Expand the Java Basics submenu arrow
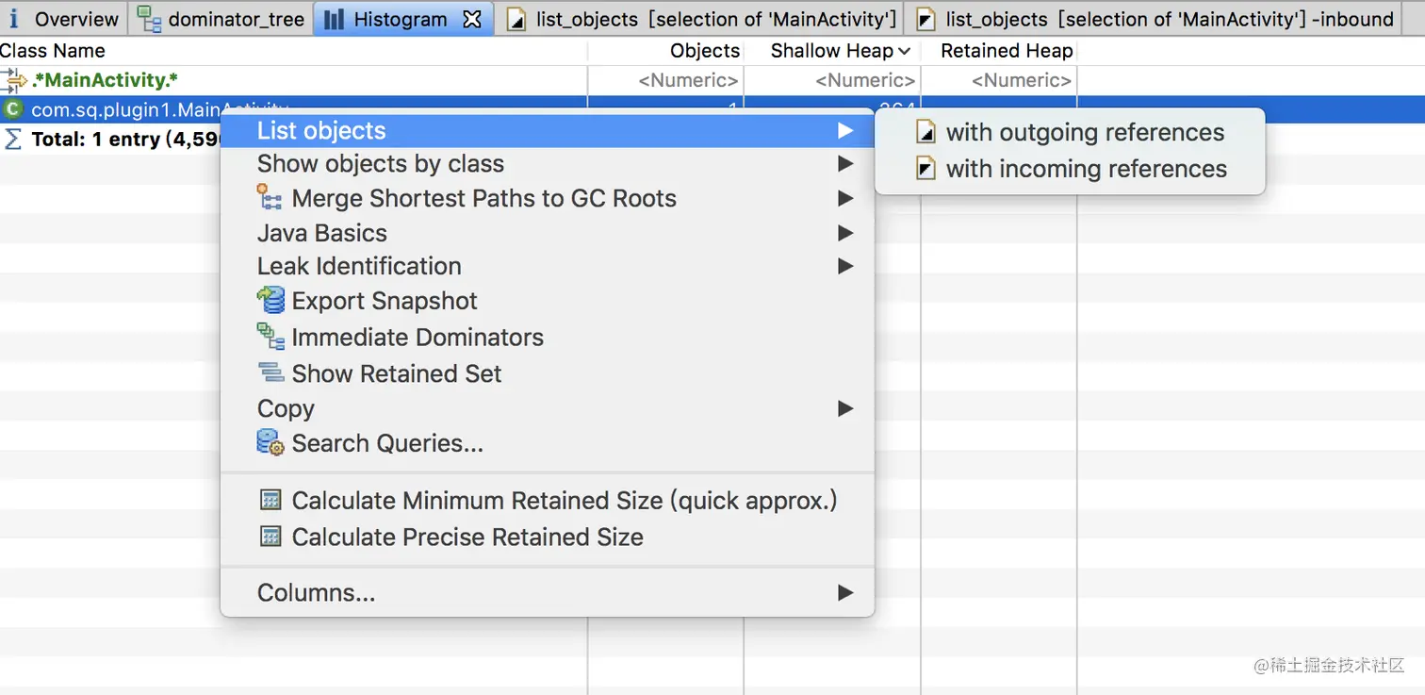Screen dimensions: 1425x695 844,233
